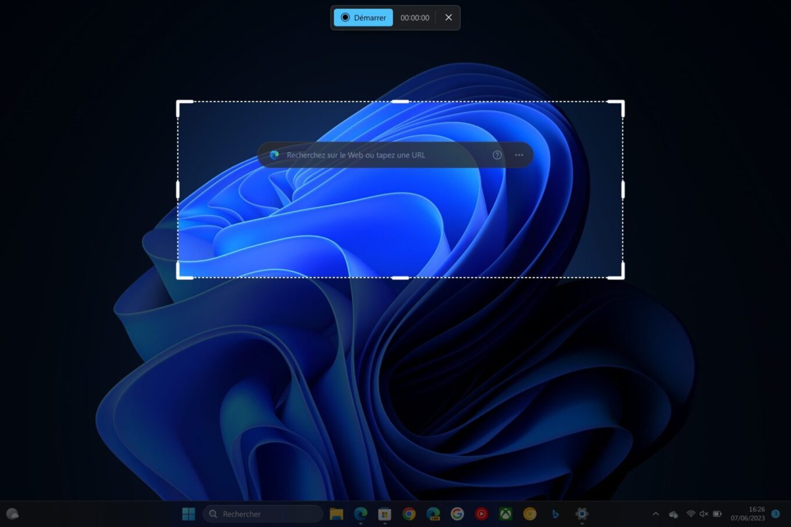Click the bottom middle selection handle
791x527 pixels.
tap(400, 278)
